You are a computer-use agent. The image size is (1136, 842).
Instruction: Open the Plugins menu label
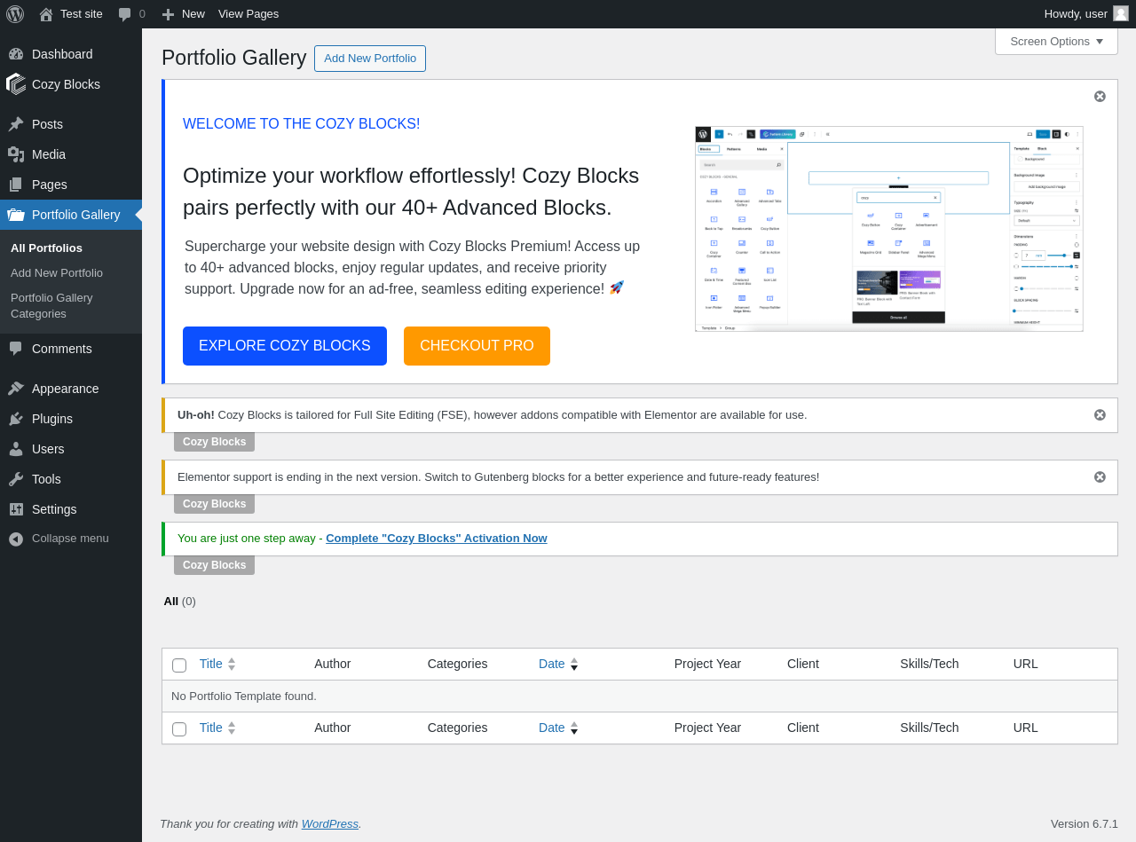click(52, 419)
